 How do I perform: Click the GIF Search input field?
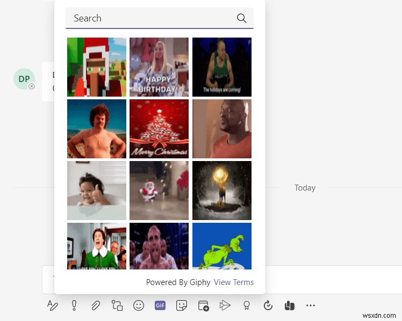(x=160, y=18)
